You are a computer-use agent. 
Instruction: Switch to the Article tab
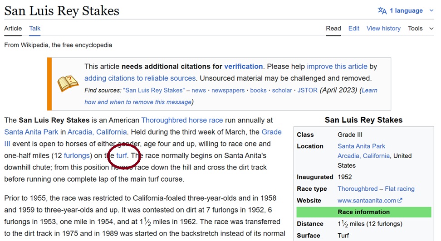pyautogui.click(x=13, y=29)
